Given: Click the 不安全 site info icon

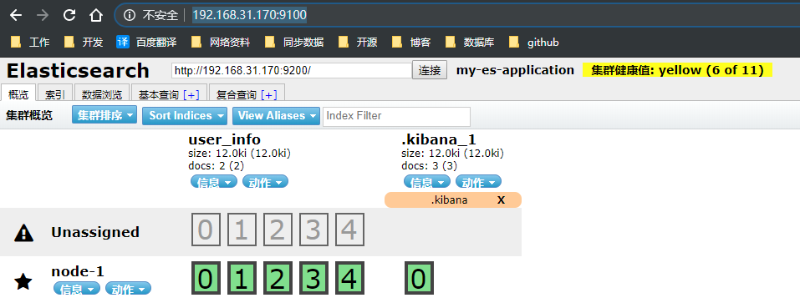Looking at the screenshot, I should [x=130, y=15].
